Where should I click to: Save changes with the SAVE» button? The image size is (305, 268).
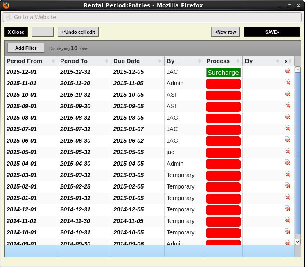pos(272,32)
